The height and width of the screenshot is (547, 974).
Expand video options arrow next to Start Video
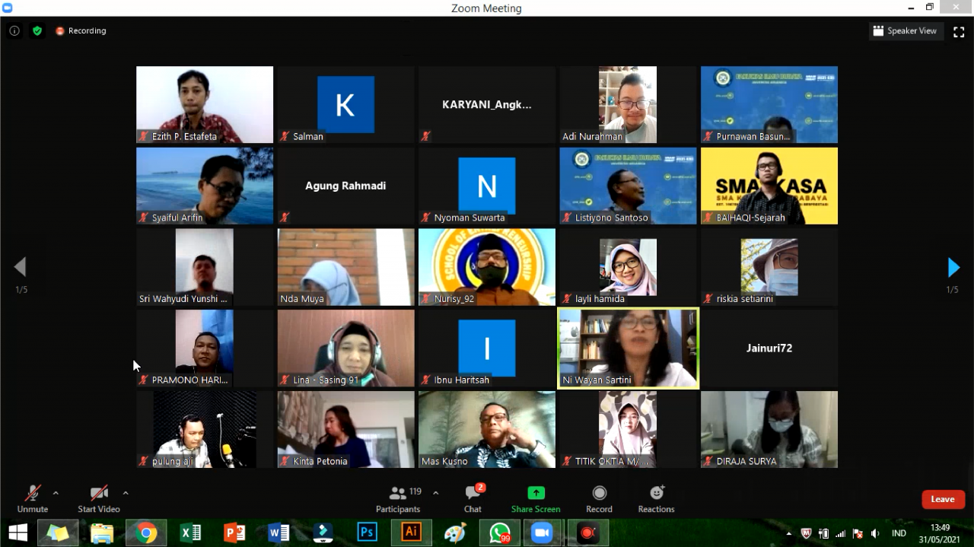[126, 493]
